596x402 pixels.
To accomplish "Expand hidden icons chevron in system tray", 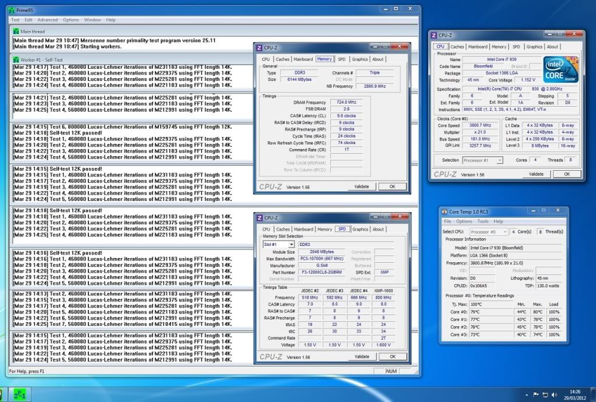I will coord(526,395).
